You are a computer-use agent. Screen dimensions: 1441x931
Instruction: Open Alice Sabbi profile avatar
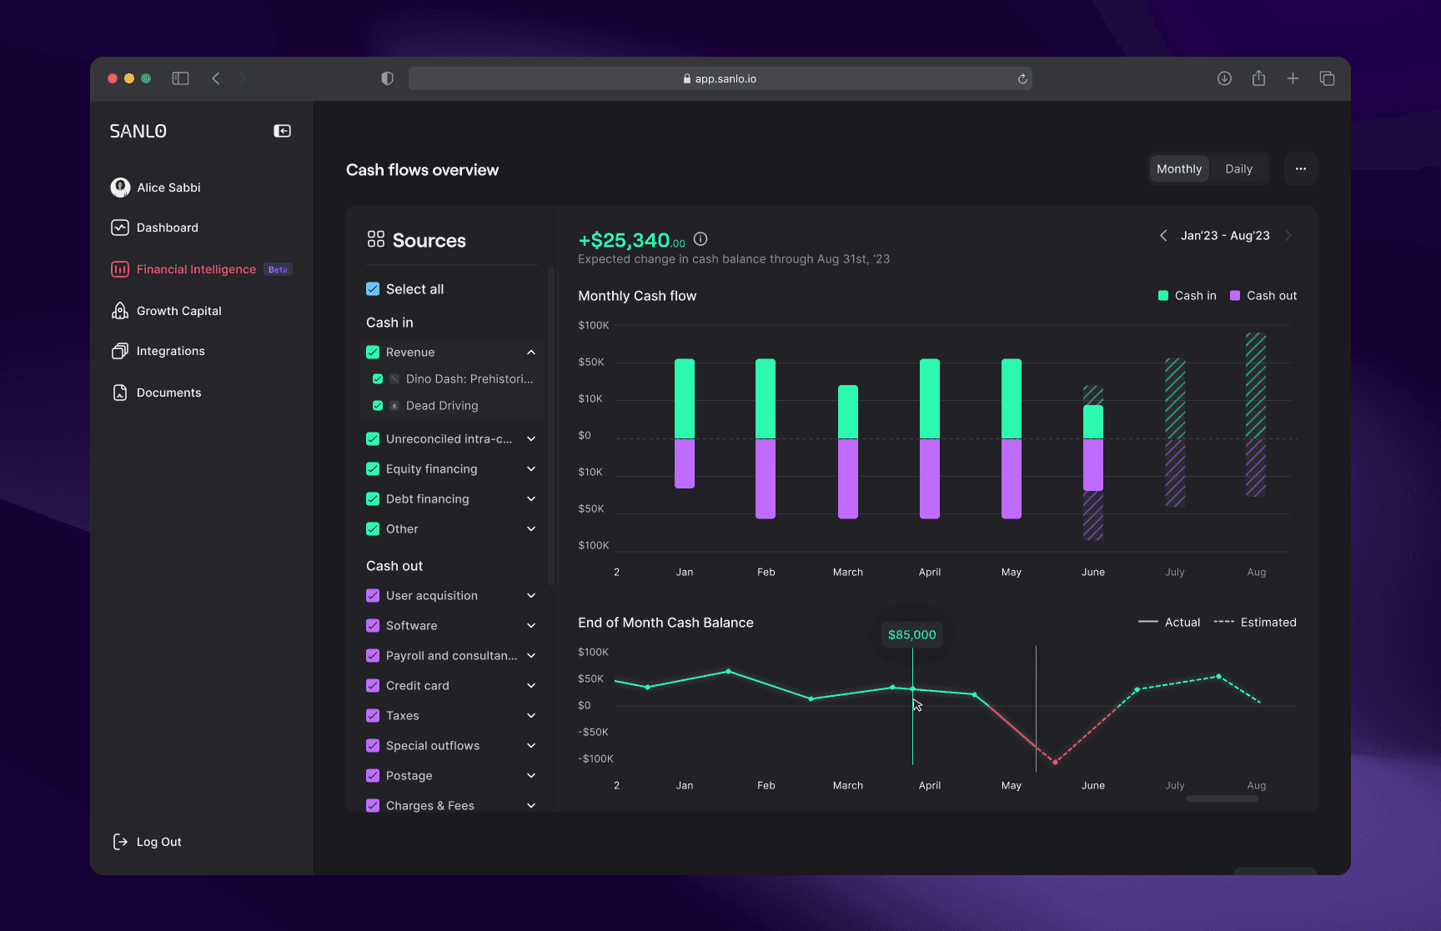(x=120, y=188)
